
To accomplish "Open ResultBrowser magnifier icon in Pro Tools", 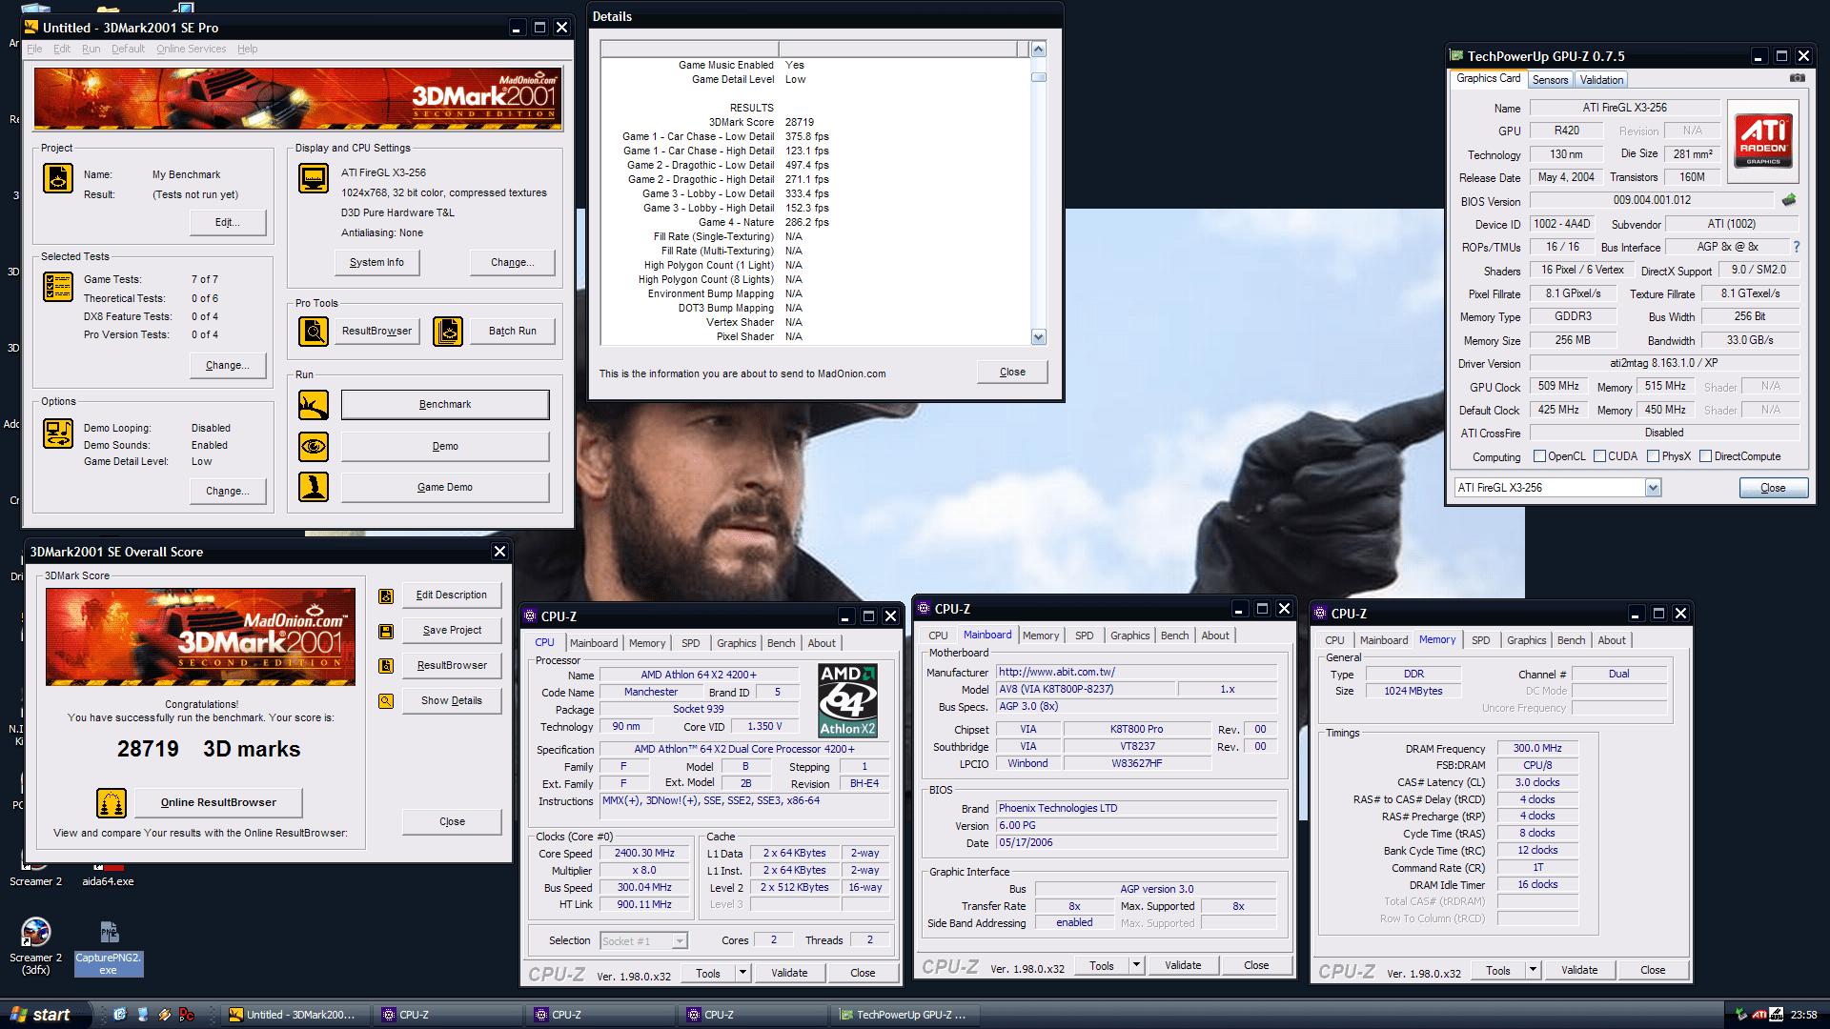I will pyautogui.click(x=314, y=331).
